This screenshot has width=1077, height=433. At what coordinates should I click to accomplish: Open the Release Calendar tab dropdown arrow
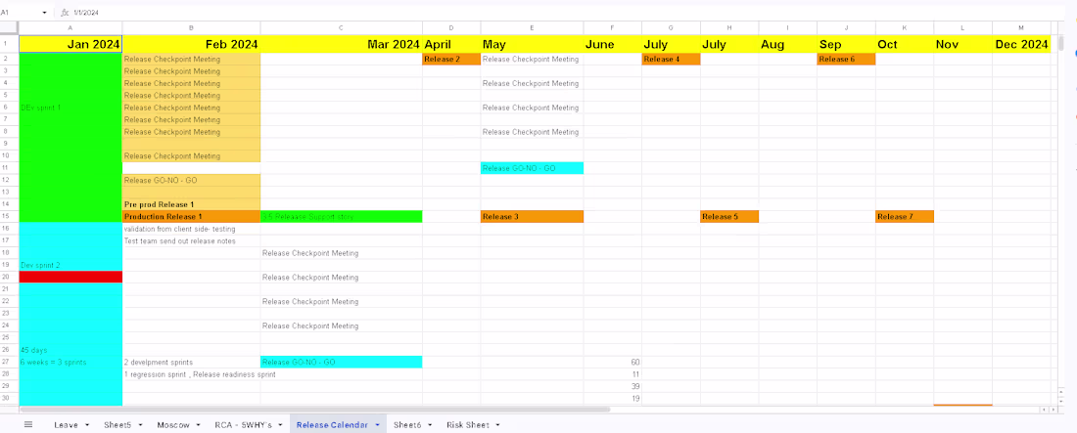click(378, 425)
